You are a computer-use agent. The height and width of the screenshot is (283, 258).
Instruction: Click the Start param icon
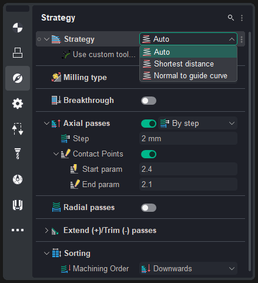74,169
